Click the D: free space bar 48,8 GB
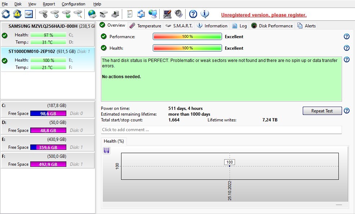 click(48, 130)
